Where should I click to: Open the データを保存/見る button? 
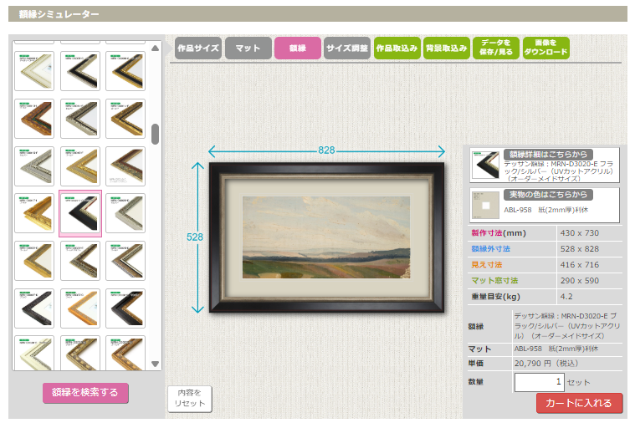(496, 48)
